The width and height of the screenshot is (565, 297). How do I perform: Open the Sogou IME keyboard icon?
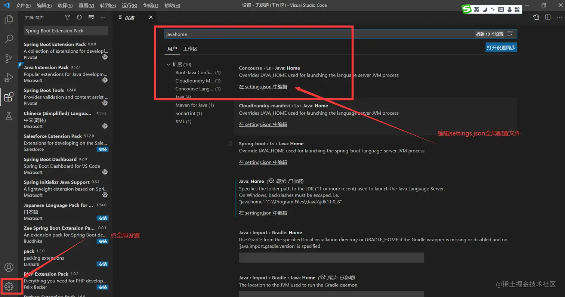coord(501,9)
